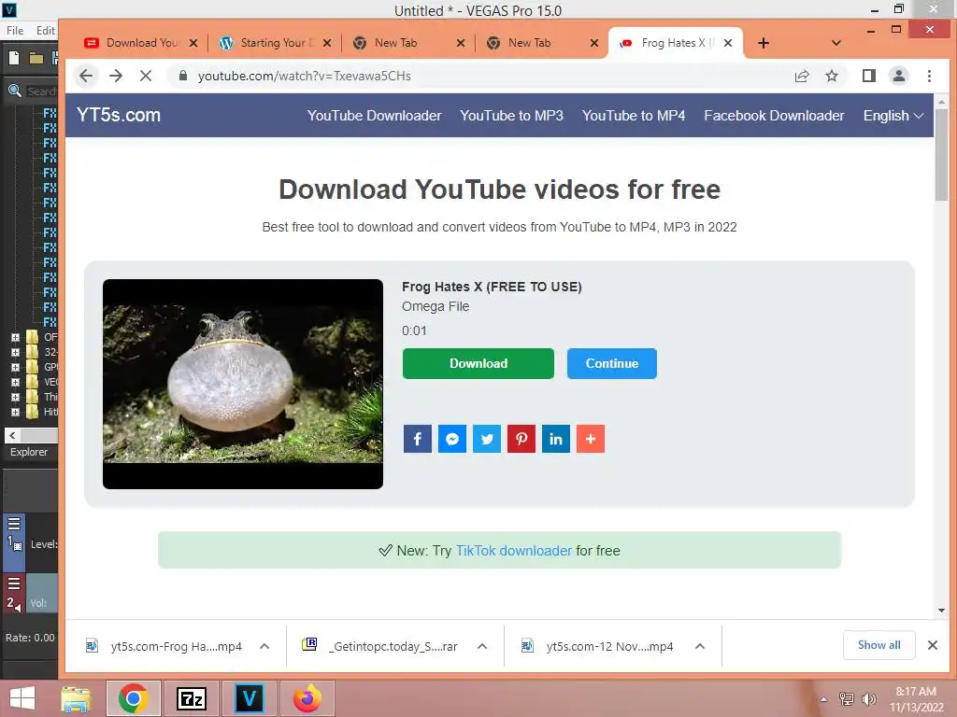Share video via Facebook icon
Viewport: 957px width, 717px height.
pos(418,439)
